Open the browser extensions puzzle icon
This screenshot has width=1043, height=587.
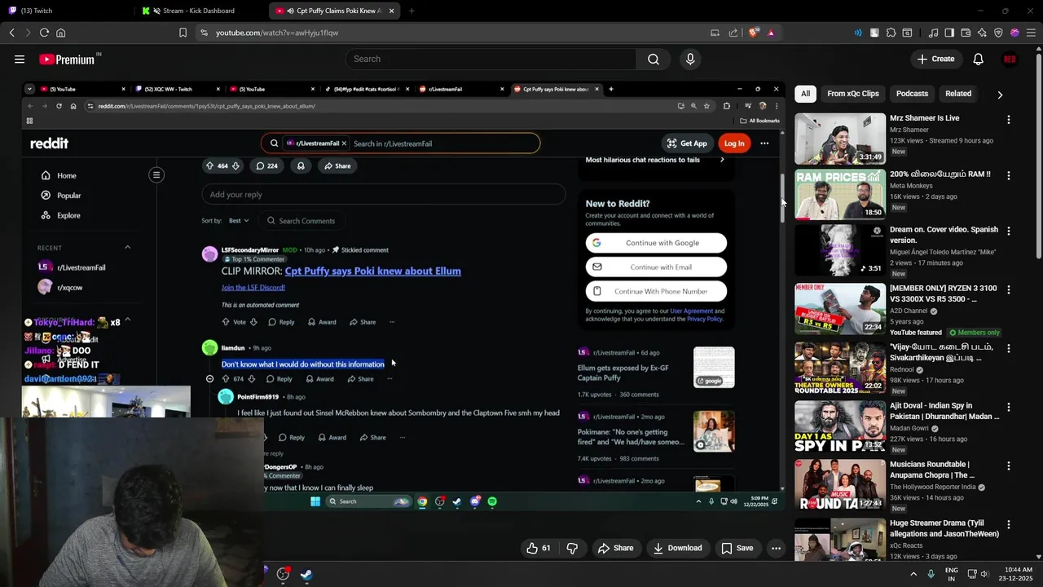pos(891,33)
